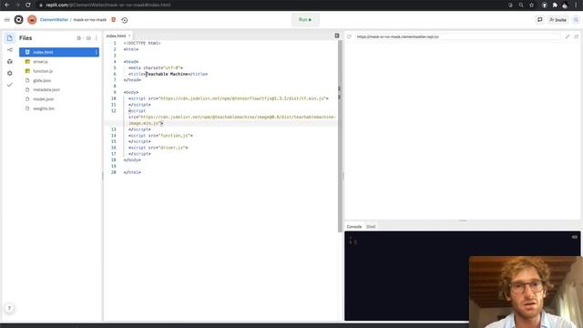Go back with the browser back arrow

pyautogui.click(x=7, y=5)
